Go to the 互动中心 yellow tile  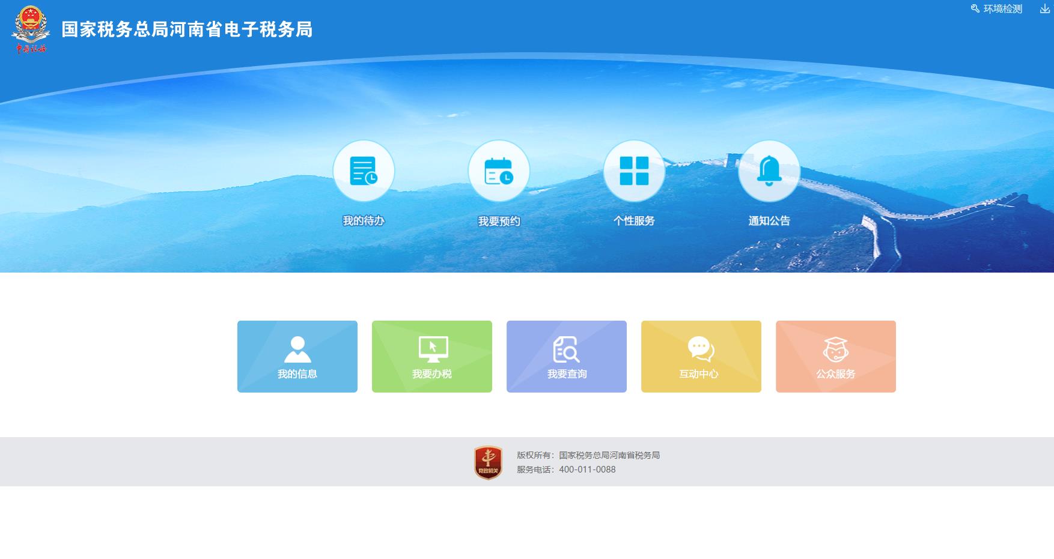(x=701, y=357)
